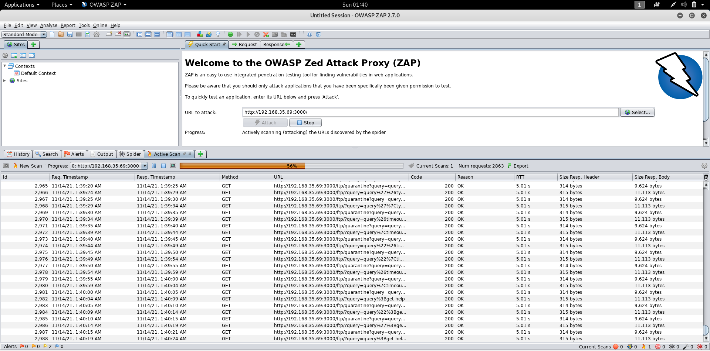This screenshot has width=710, height=351.
Task: Click the scope target icon in Sites panel
Action: click(5, 55)
